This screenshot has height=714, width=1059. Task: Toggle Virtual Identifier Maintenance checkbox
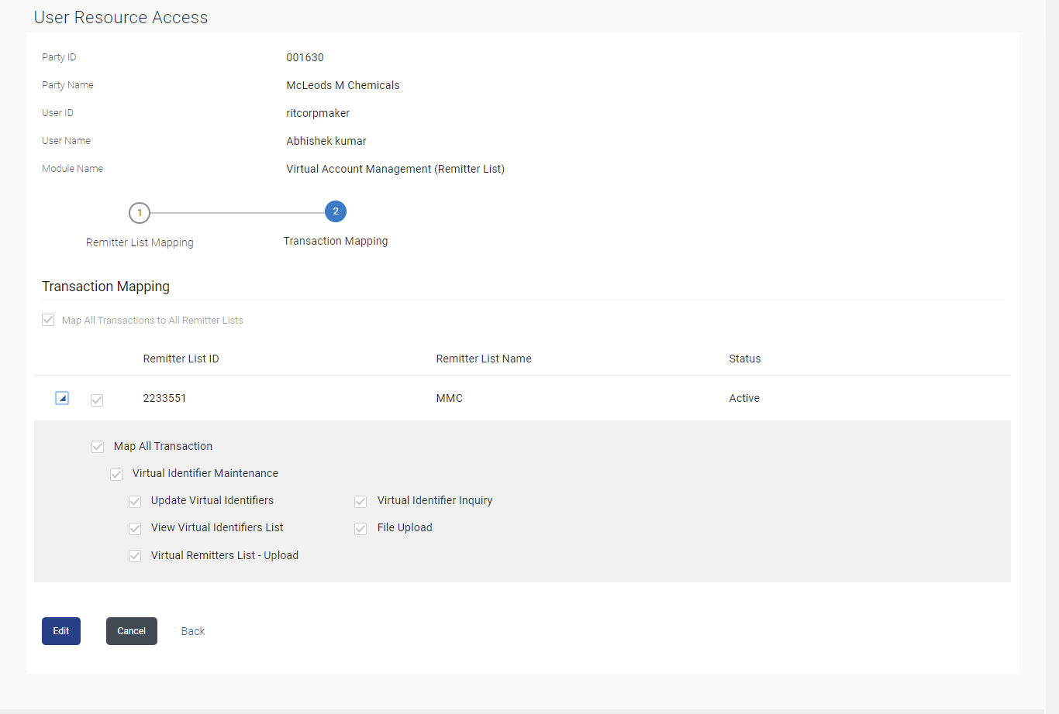116,474
